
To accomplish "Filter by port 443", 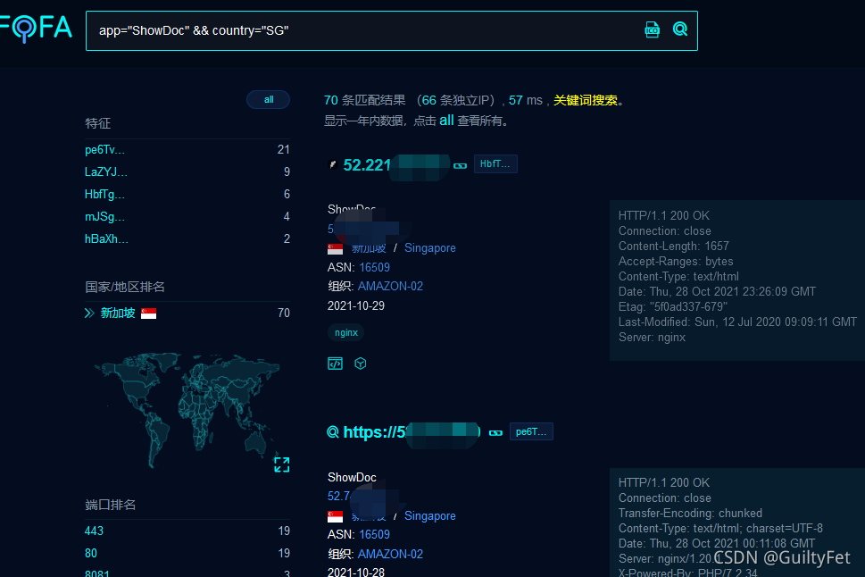I will tap(94, 531).
